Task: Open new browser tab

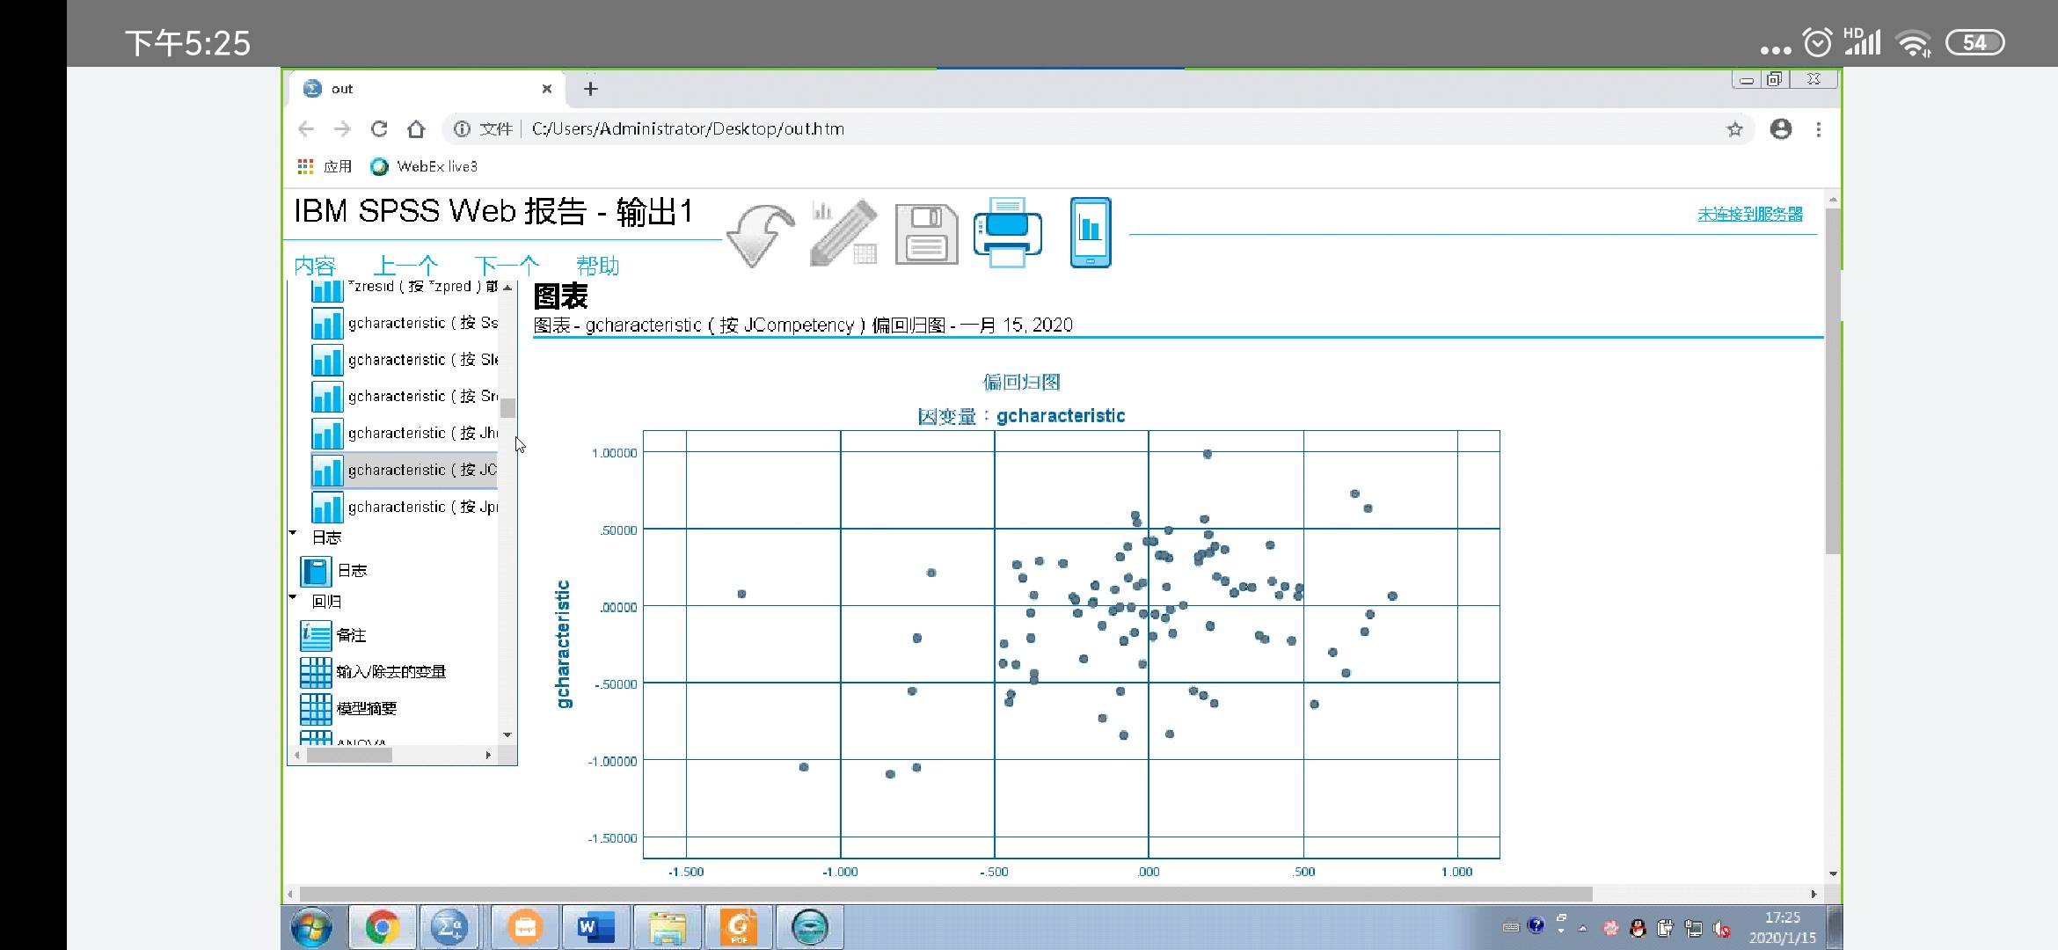Action: pyautogui.click(x=591, y=89)
